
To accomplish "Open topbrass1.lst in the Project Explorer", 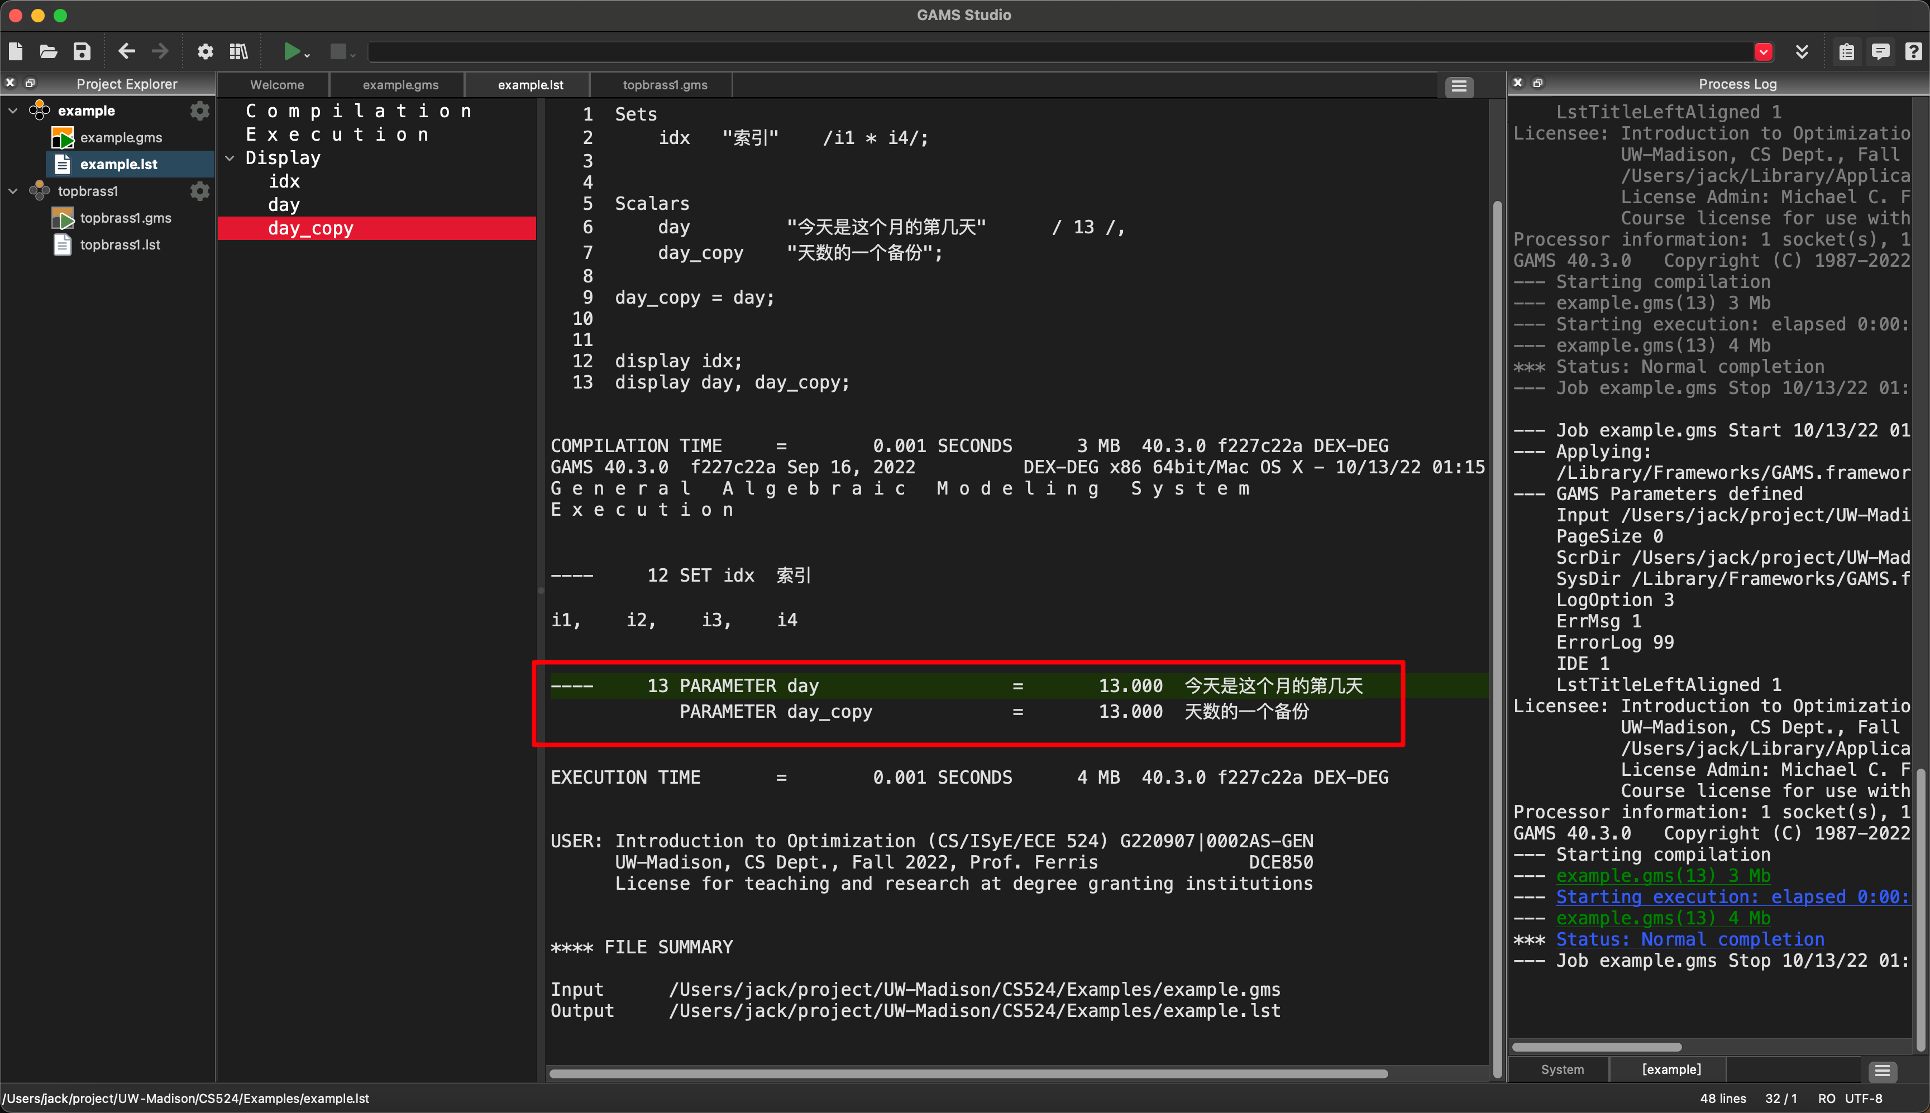I will pyautogui.click(x=120, y=244).
